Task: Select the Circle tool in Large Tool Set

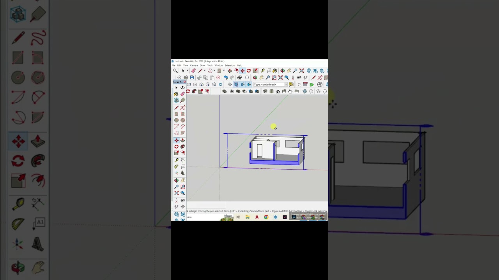Action: (176, 120)
